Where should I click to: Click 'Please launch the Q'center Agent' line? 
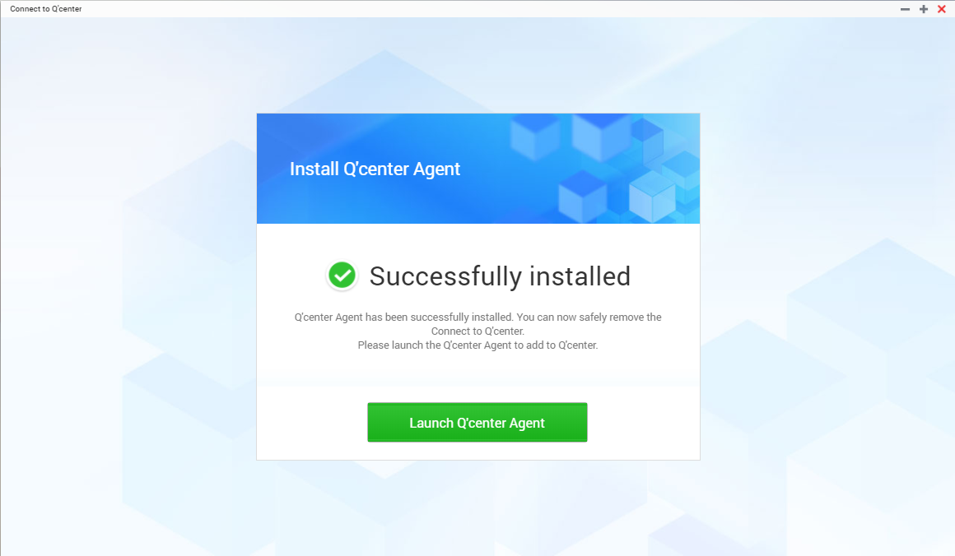(477, 345)
